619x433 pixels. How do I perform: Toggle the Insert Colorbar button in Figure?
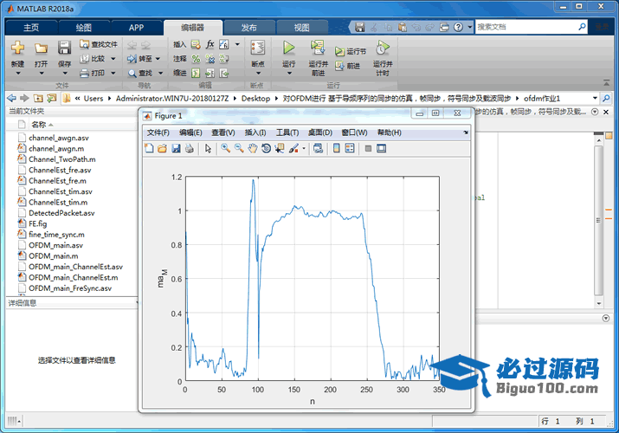(x=336, y=149)
